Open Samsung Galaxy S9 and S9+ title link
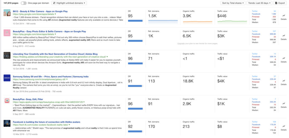The height and width of the screenshot is (138, 289). [51, 77]
